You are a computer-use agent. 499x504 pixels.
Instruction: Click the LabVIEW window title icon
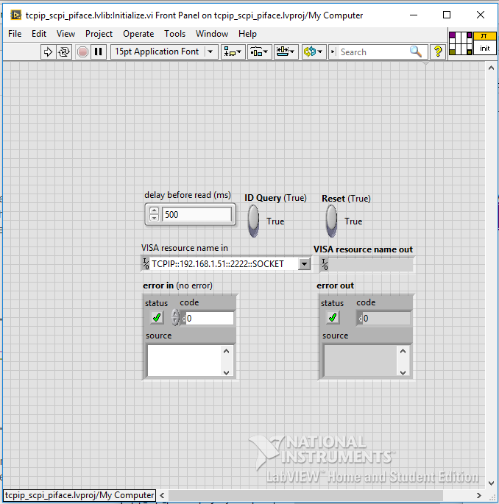(x=15, y=15)
